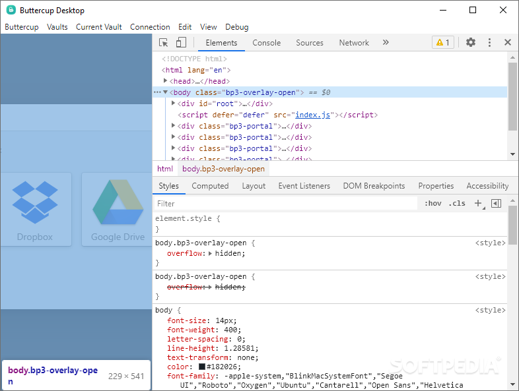This screenshot has width=519, height=391.
Task: Open the Current Vault menu
Action: 98,27
